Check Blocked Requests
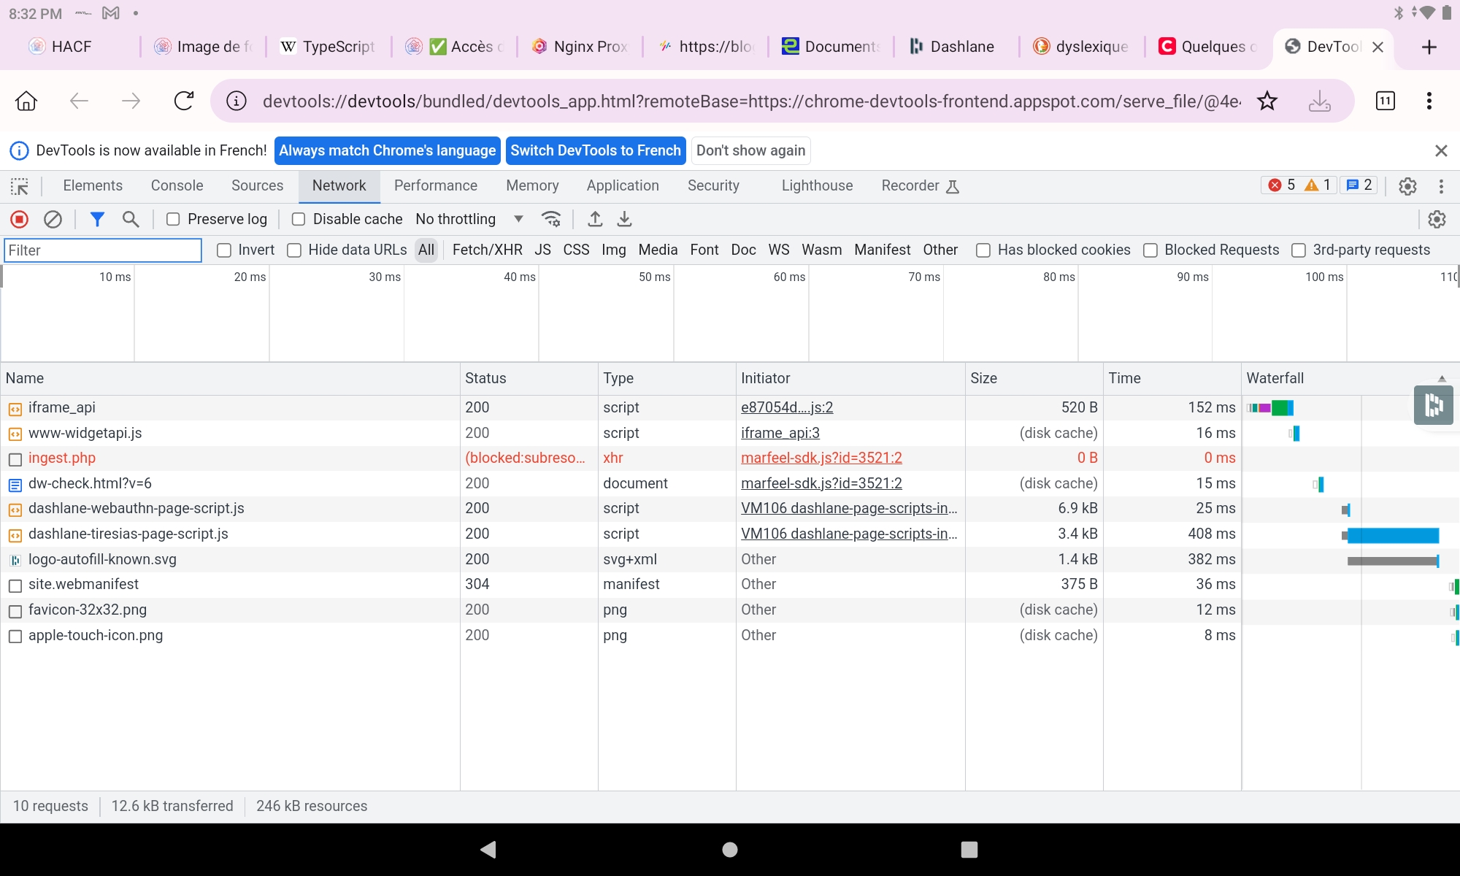The image size is (1460, 876). 1150,250
